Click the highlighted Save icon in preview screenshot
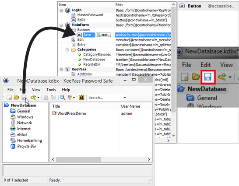Screen dimensions: 239x186 tap(208, 77)
